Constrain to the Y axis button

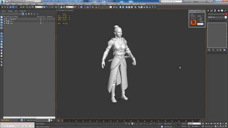click(x=5, y=7)
